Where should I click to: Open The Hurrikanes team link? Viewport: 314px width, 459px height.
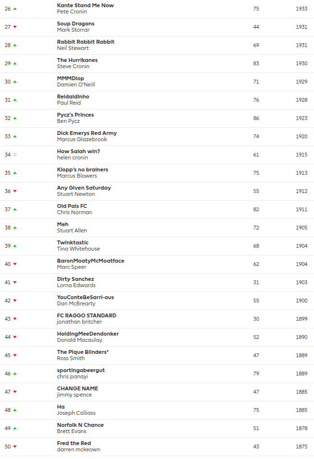(77, 60)
